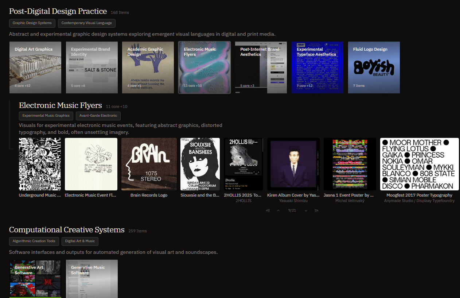The height and width of the screenshot is (298, 460).
Task: Click the 259 Items count label
Action: [x=138, y=231]
